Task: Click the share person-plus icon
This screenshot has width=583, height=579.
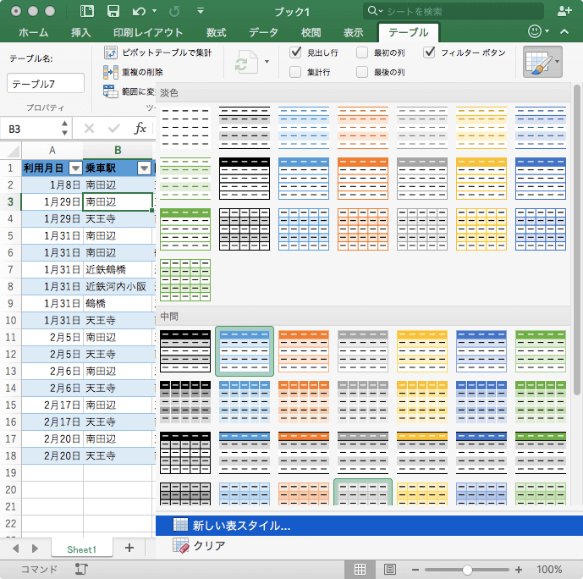Action: (x=564, y=11)
